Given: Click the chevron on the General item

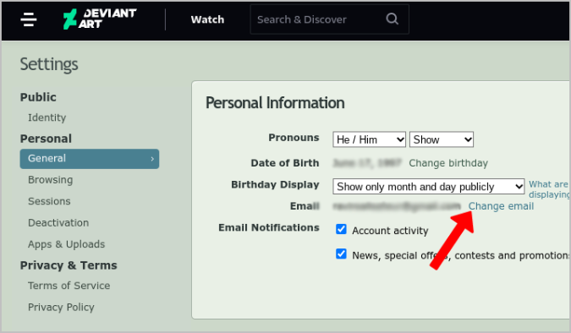Looking at the screenshot, I should (152, 159).
